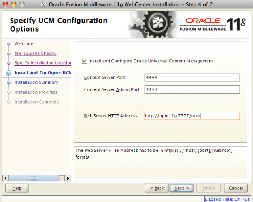Image resolution: width=253 pixels, height=202 pixels.
Task: Click the sidebar scrollbar right arrow
Action: pos(68,178)
